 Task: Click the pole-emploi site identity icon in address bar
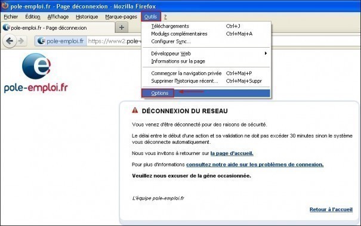(x=41, y=41)
